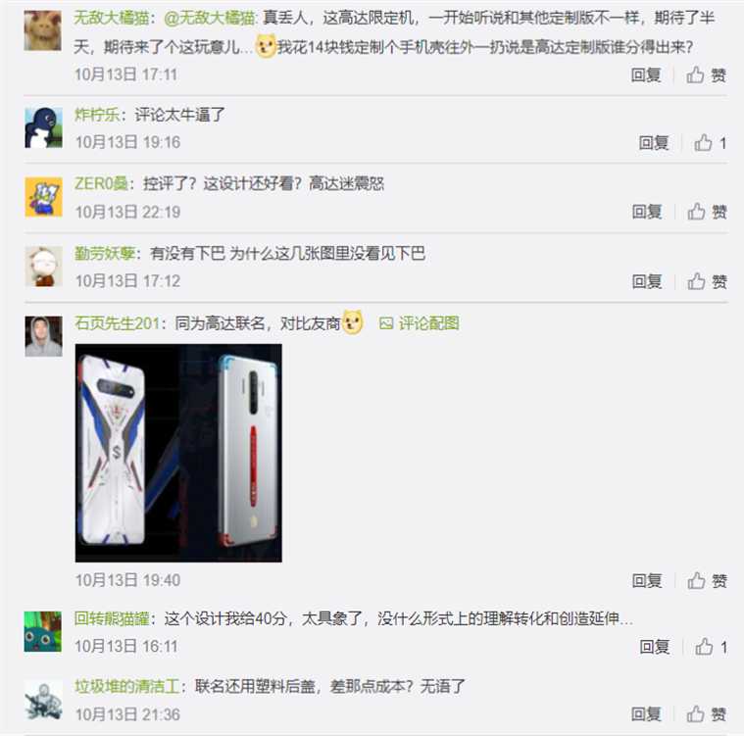Screen dimensions: 744x736
Task: Click 回复 under ZER0桑's comment
Action: coord(647,212)
